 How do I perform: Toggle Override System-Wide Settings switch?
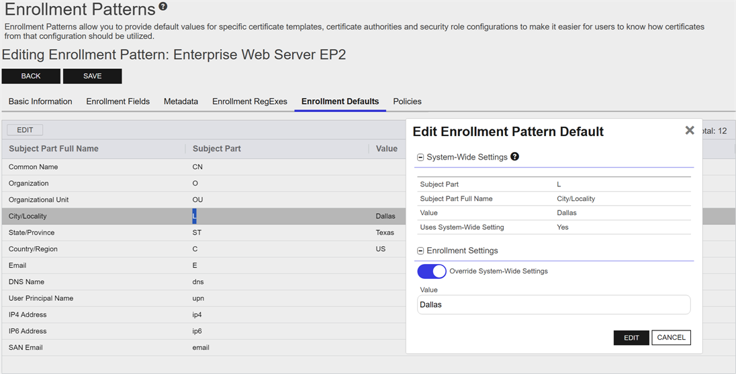point(432,271)
